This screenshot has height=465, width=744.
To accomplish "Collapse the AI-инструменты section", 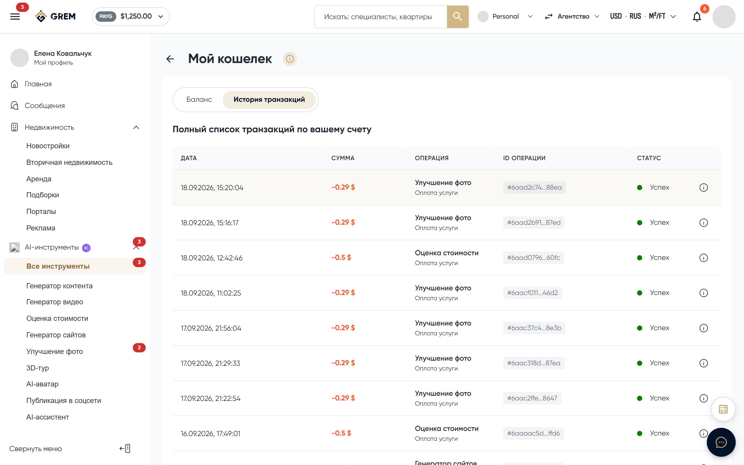I will click(x=136, y=248).
